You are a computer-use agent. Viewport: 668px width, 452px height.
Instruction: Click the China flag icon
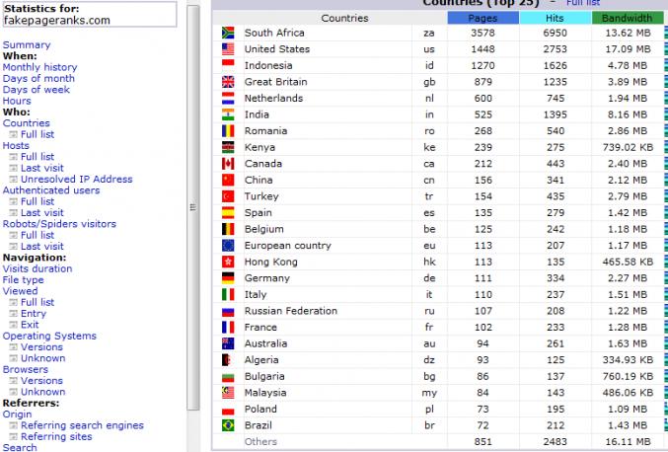228,180
